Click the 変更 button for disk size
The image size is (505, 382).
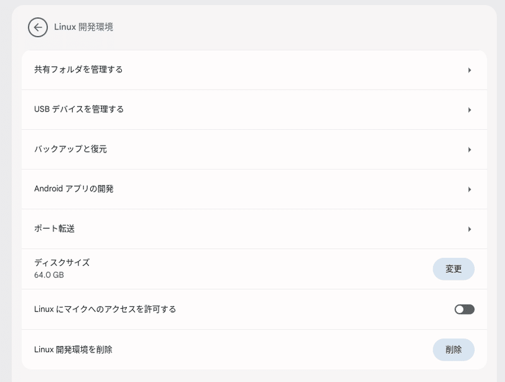[x=453, y=269]
